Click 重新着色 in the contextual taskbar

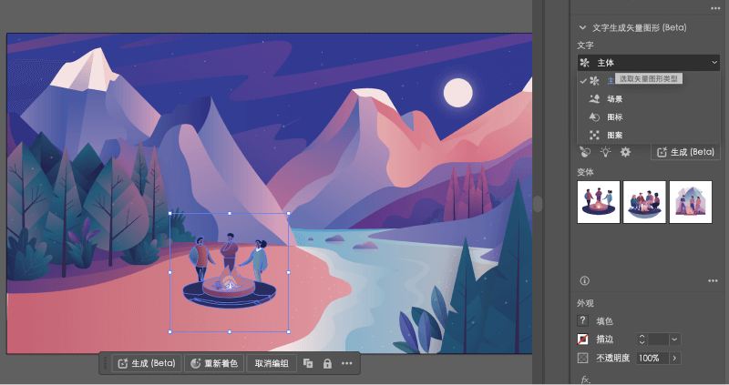(x=213, y=363)
